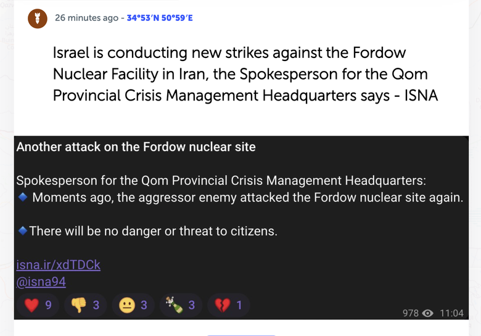The width and height of the screenshot is (481, 336).
Task: Click the eye views icon
Action: (x=427, y=313)
